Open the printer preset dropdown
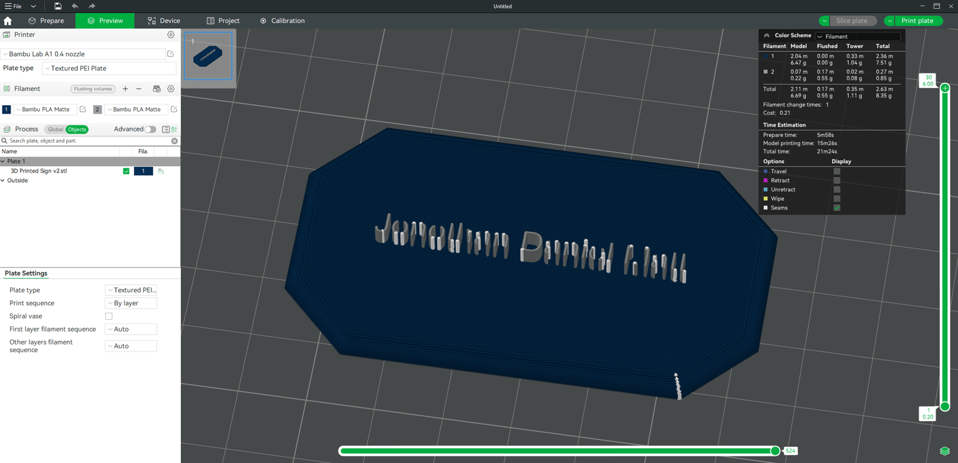 pyautogui.click(x=83, y=54)
